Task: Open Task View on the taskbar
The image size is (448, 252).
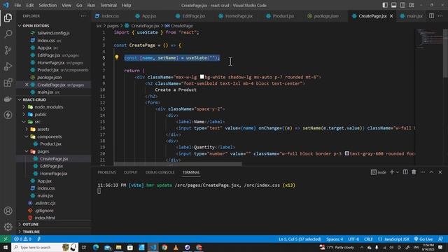Action: point(84,247)
